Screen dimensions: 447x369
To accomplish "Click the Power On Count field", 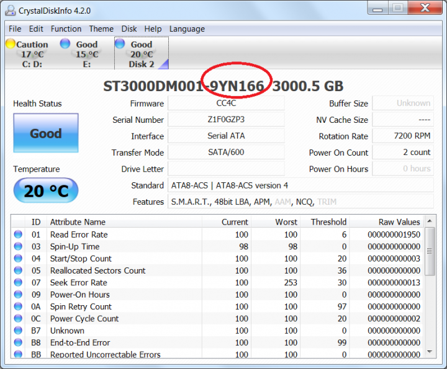I will 403,152.
